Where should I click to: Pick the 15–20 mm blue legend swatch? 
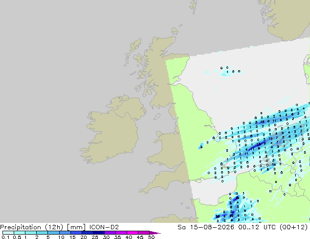[76, 233]
